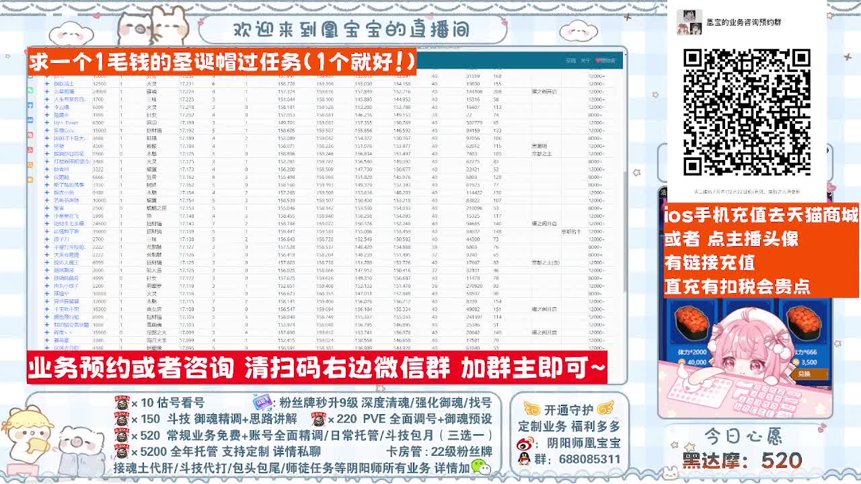Expand the row priced 4500
The height and width of the screenshot is (484, 861).
click(47, 146)
